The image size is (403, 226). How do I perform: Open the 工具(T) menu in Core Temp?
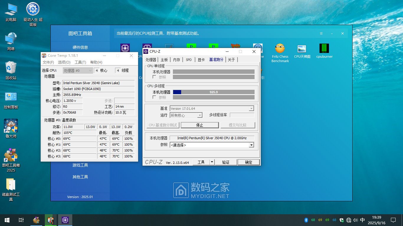[80, 62]
